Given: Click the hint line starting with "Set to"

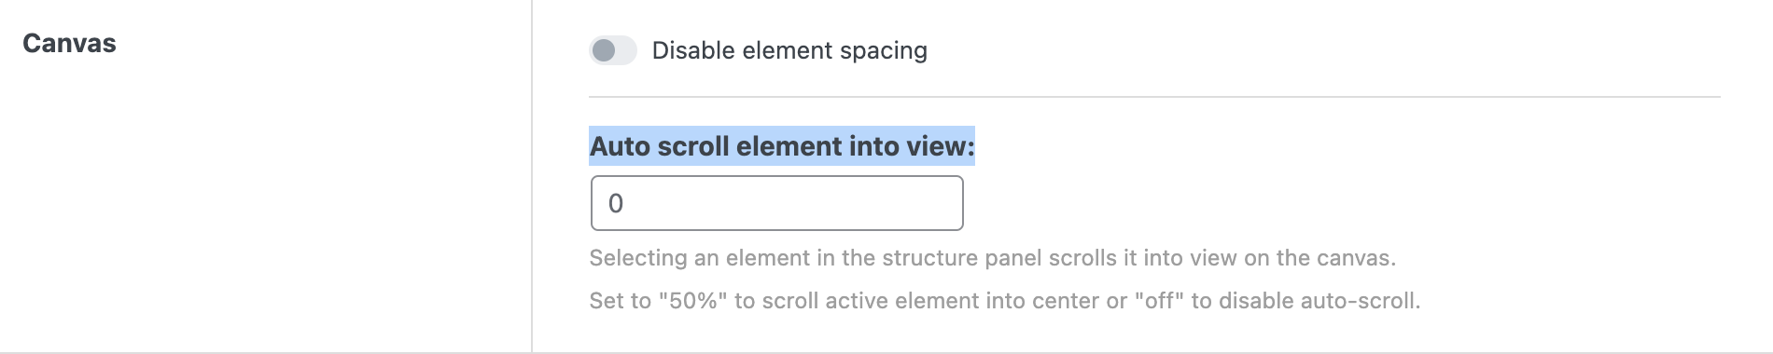Looking at the screenshot, I should coord(1005,301).
